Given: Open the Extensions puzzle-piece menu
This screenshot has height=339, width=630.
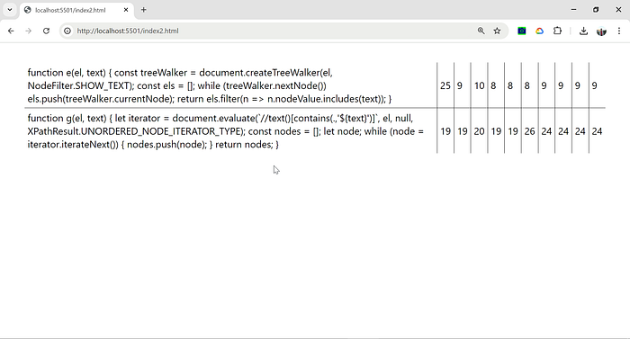Looking at the screenshot, I should (x=557, y=31).
